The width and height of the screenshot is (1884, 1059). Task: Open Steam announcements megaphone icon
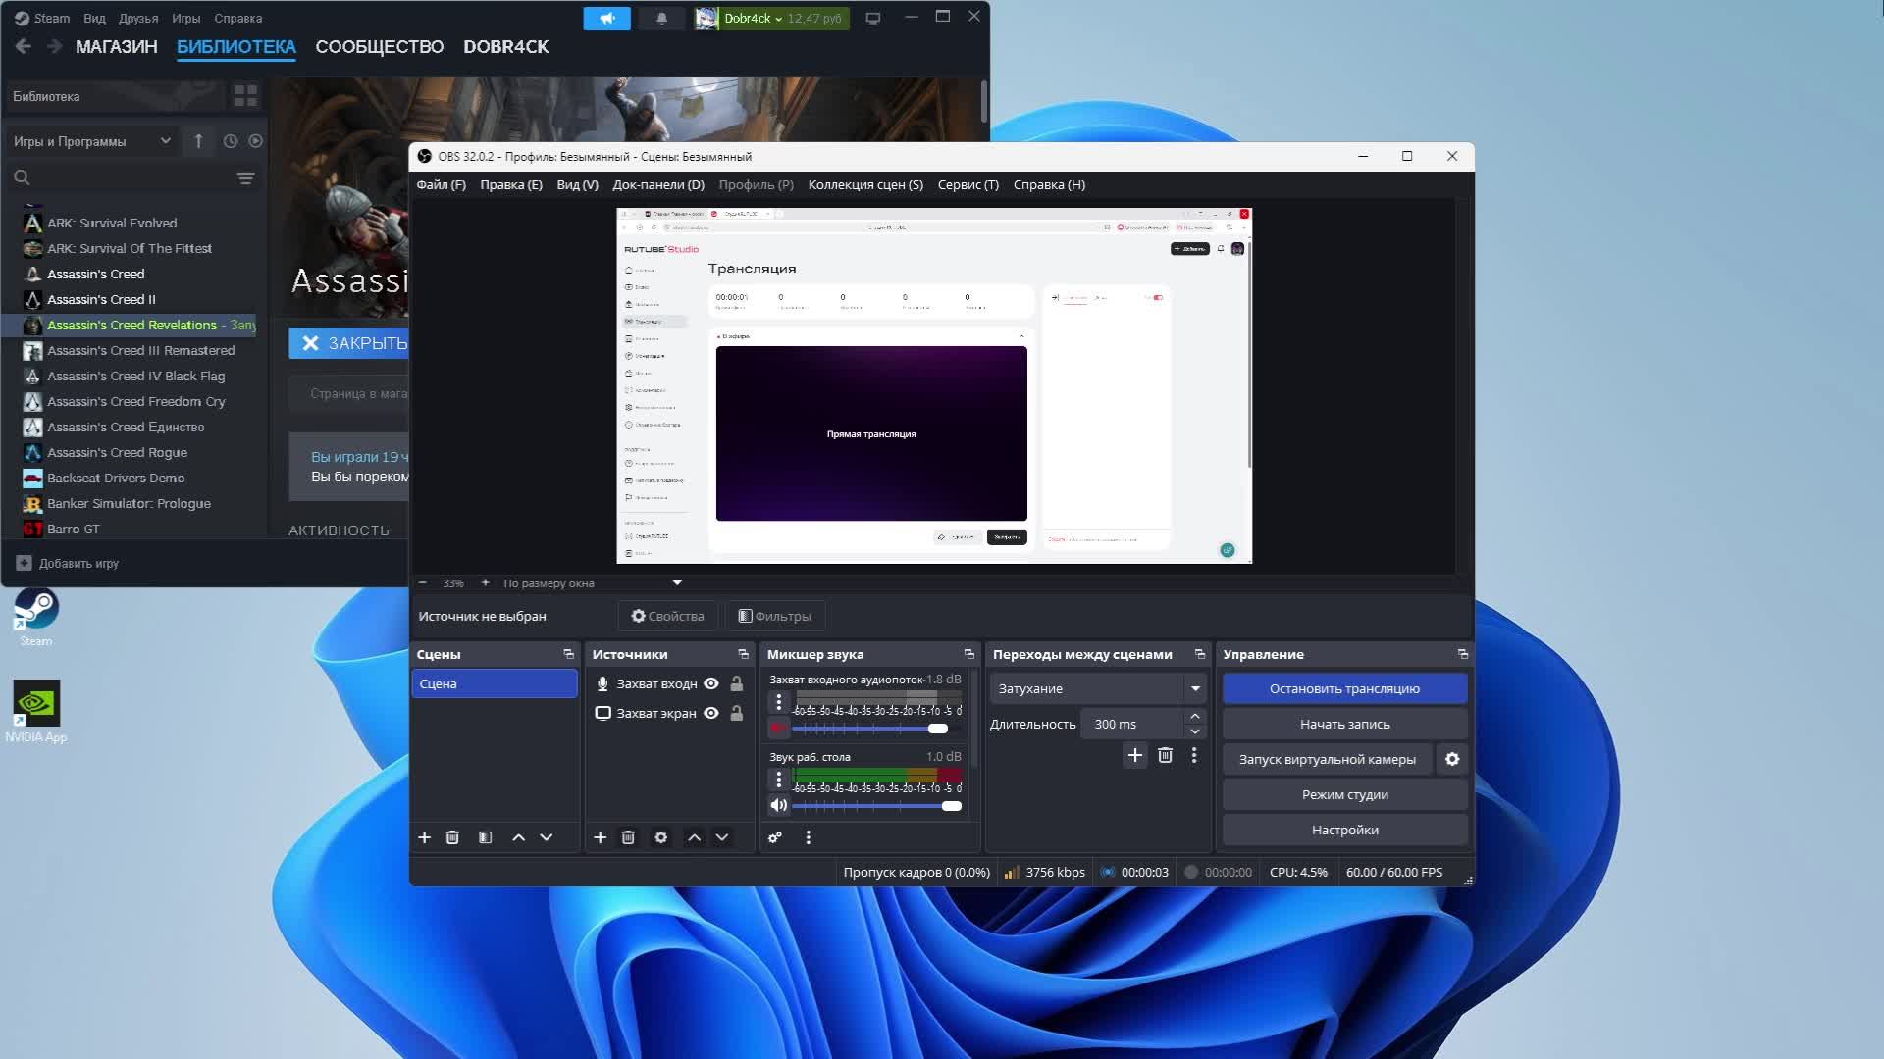(606, 18)
